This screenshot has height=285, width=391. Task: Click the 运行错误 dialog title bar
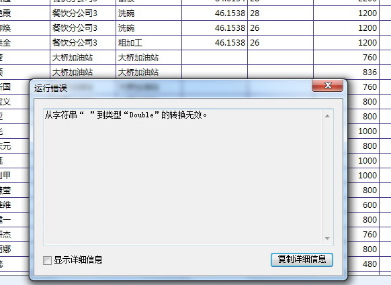coord(172,88)
